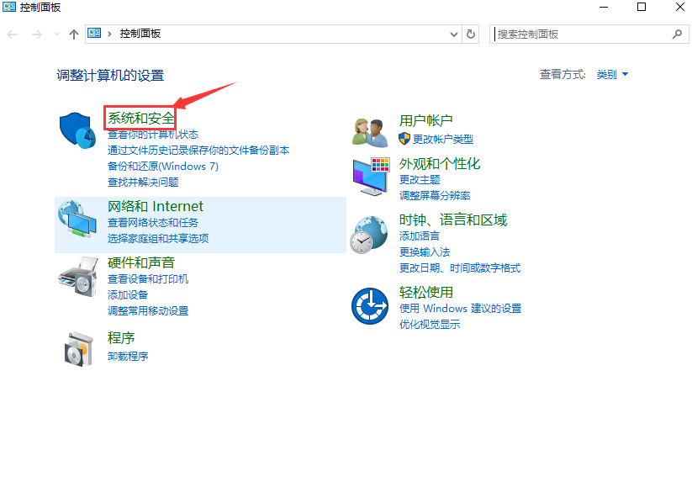Open 调整常用移动设置
The height and width of the screenshot is (503, 692).
coord(148,311)
